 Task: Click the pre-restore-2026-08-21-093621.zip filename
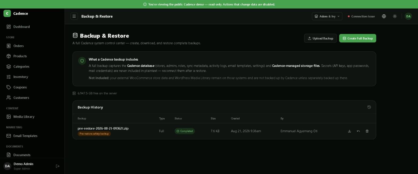pos(103,128)
